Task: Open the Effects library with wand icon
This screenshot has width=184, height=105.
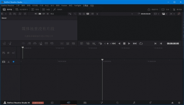Action: [x=58, y=9]
